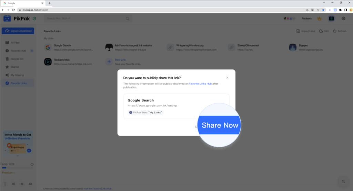This screenshot has height=191, width=353.
Task: Click the PikPak robot logo
Action: coord(7,19)
